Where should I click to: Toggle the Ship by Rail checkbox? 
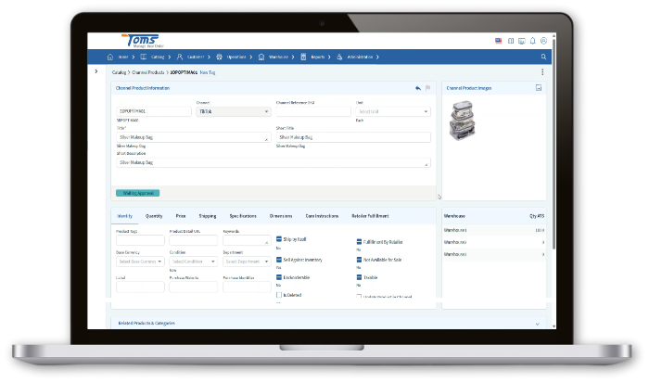pos(279,241)
